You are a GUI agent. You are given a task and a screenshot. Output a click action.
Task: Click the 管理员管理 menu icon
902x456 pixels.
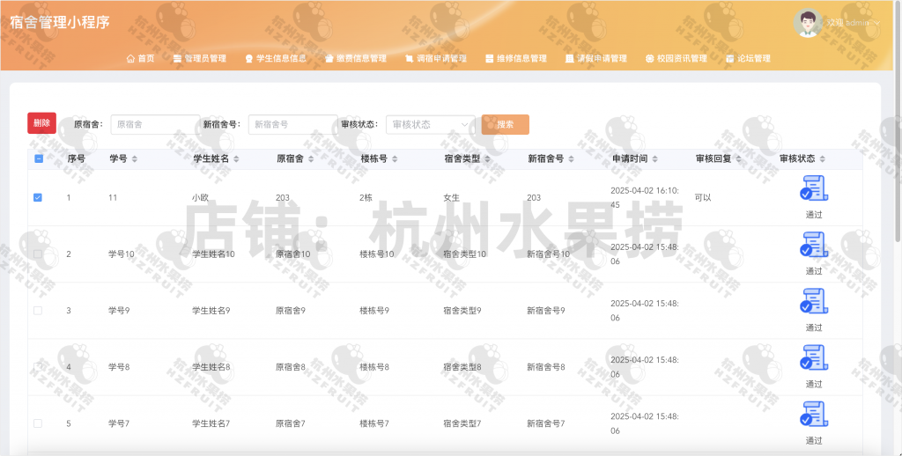[177, 59]
